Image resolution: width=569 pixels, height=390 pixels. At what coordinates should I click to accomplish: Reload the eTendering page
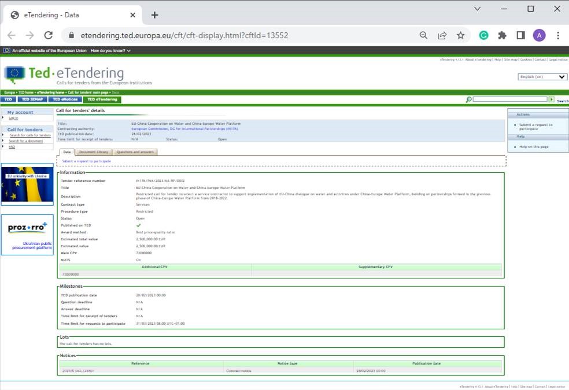tap(48, 35)
